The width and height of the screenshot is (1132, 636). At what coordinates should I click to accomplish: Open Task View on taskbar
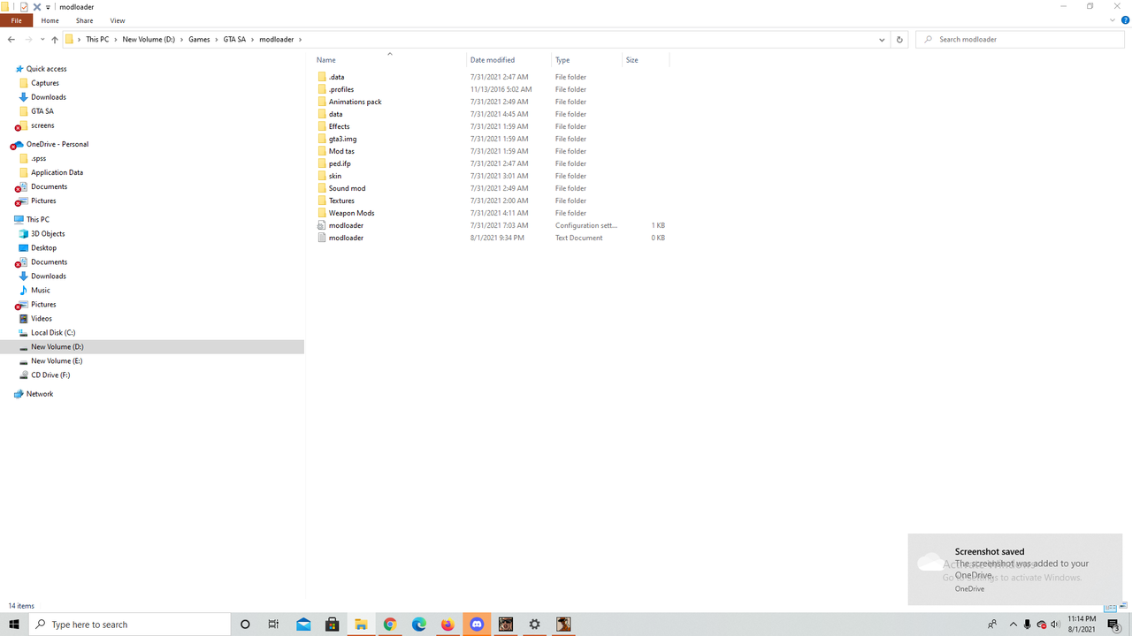(273, 625)
